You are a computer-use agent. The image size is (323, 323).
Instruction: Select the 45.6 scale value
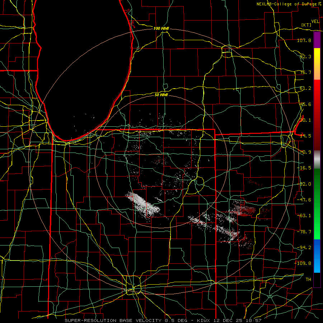(x=305, y=104)
